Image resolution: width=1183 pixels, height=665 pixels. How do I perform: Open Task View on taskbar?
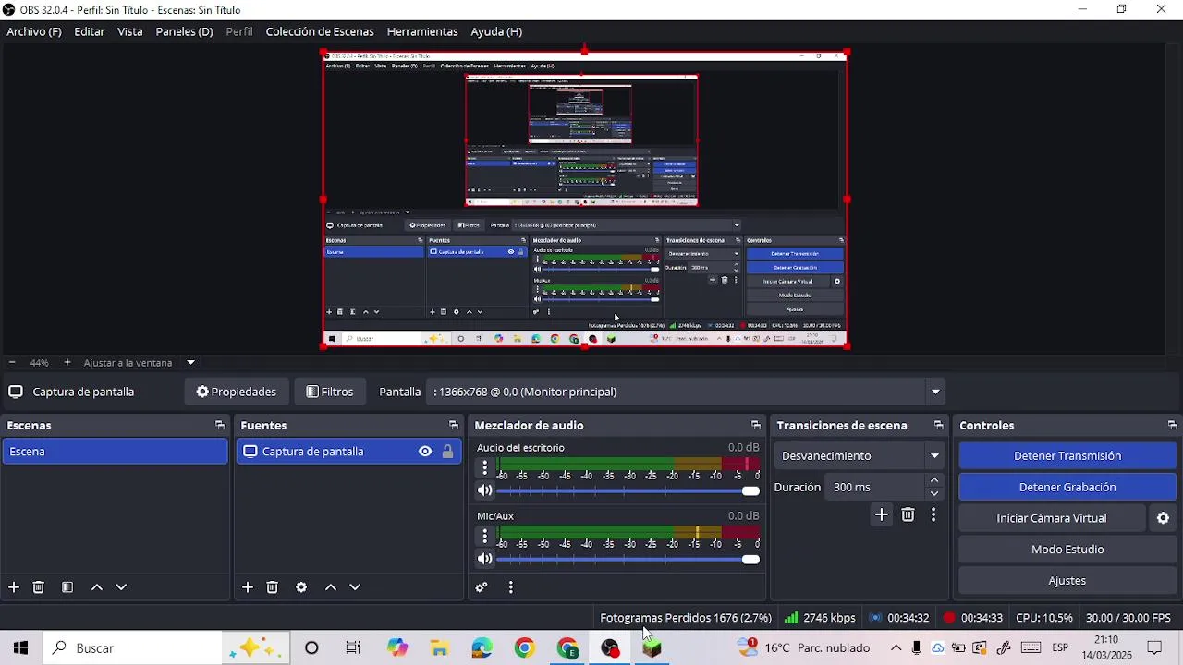pos(353,648)
